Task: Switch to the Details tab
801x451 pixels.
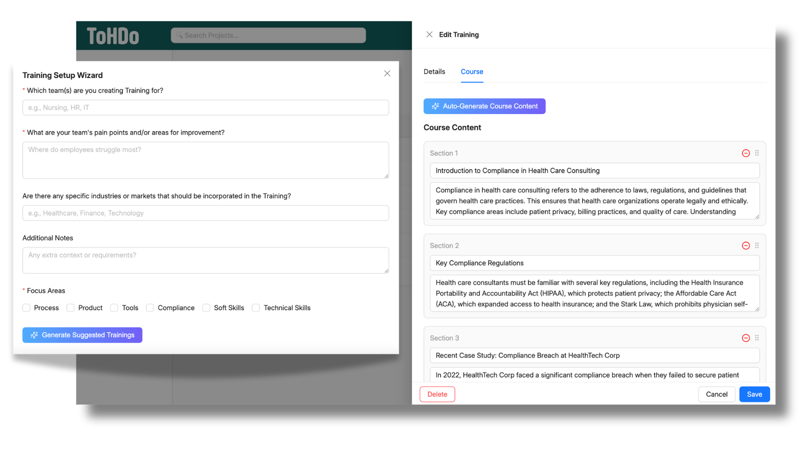Action: click(434, 72)
